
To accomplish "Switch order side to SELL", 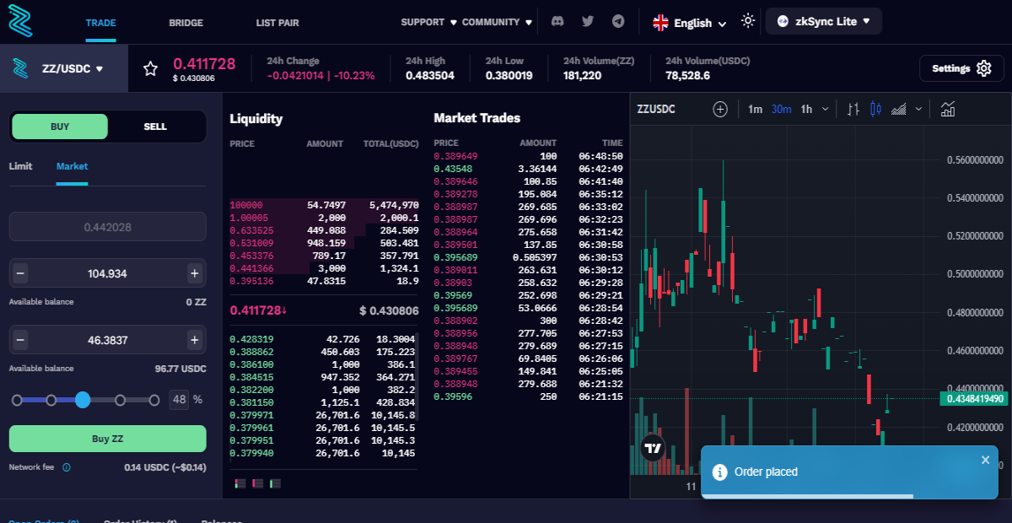I will tap(155, 127).
